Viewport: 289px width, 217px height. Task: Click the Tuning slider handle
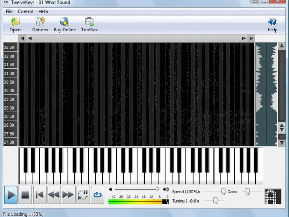pyautogui.click(x=215, y=201)
